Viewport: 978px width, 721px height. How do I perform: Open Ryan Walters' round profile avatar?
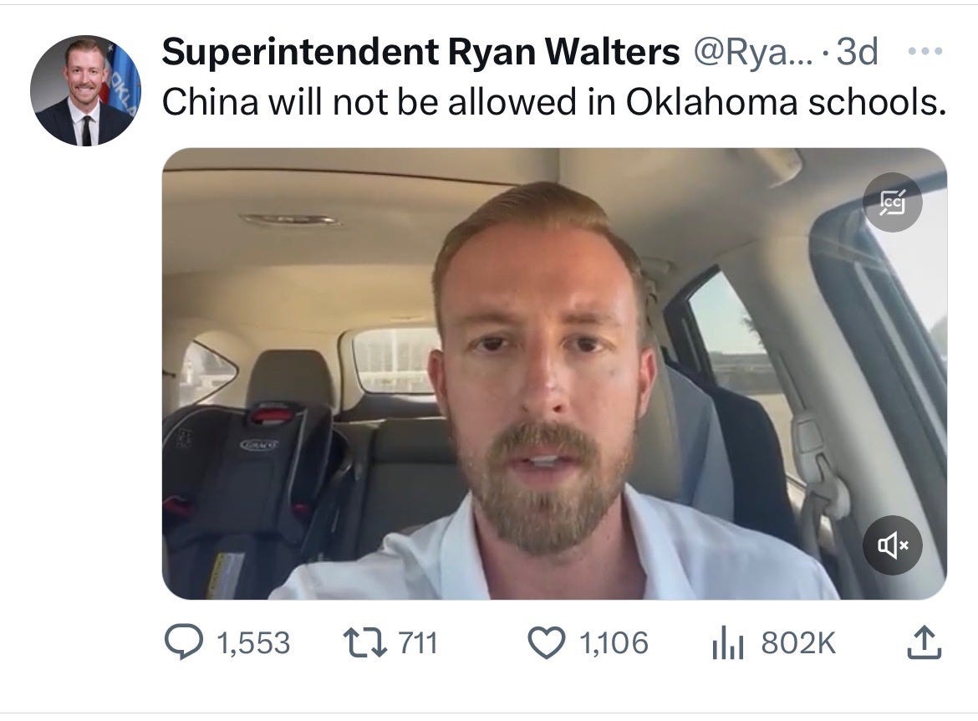85,90
